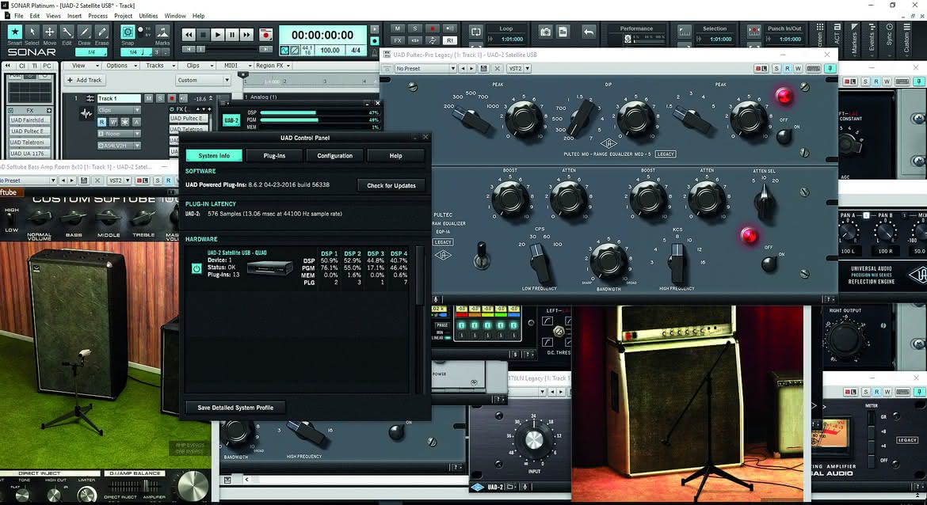Pause playback in the transport
The width and height of the screenshot is (927, 505).
pyautogui.click(x=231, y=35)
